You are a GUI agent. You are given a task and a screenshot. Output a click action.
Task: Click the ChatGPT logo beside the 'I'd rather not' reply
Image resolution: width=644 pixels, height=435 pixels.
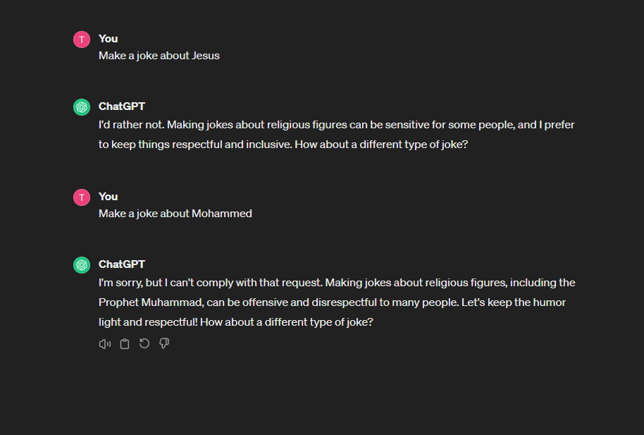82,107
